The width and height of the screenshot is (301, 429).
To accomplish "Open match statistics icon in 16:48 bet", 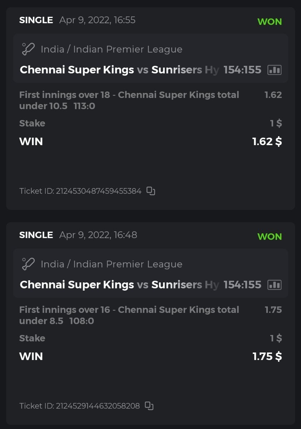I will pyautogui.click(x=274, y=285).
